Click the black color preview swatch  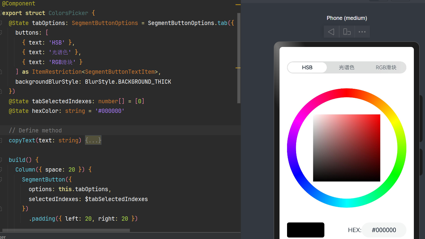click(305, 230)
